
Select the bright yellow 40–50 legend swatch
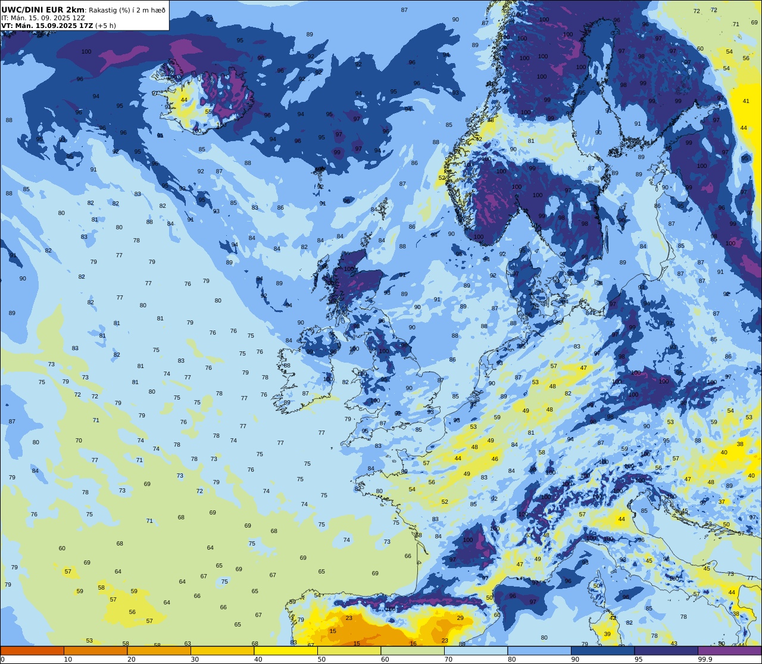click(x=286, y=650)
